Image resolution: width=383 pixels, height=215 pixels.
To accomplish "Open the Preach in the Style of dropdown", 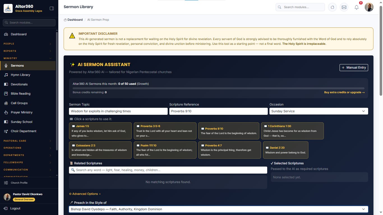I will coord(218,209).
